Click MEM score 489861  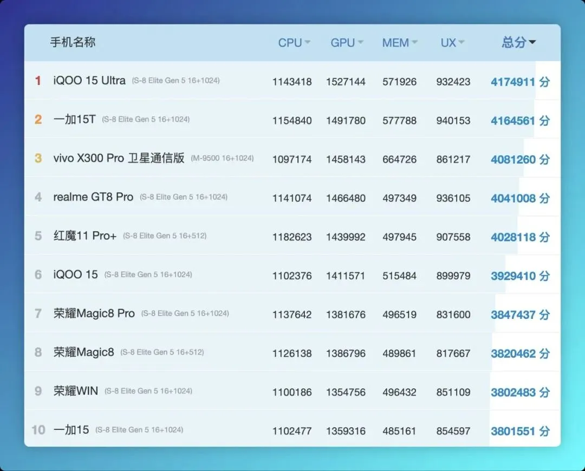tap(399, 353)
